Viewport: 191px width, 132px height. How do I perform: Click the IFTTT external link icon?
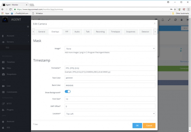tap(3, 104)
